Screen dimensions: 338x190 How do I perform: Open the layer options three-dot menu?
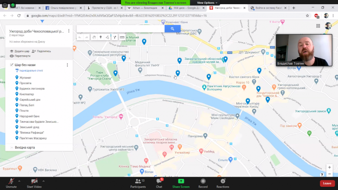pos(67,65)
